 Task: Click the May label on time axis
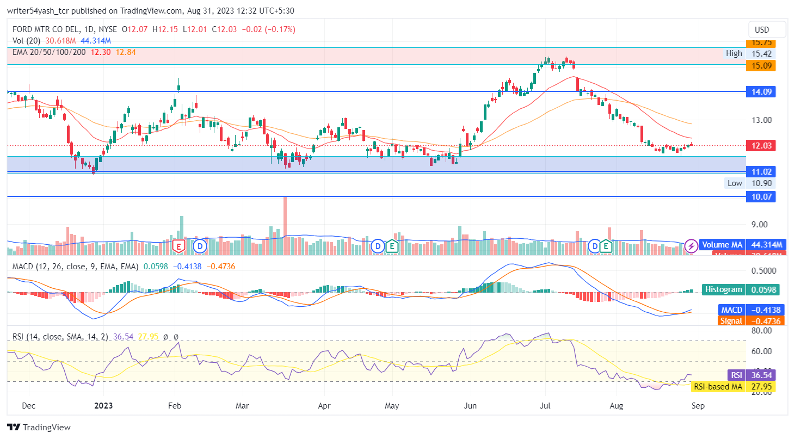(392, 406)
